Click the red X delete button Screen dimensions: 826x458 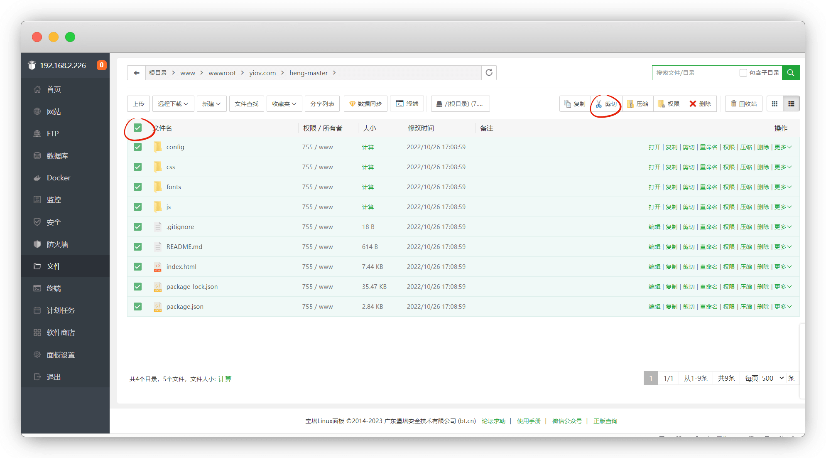[x=700, y=104]
